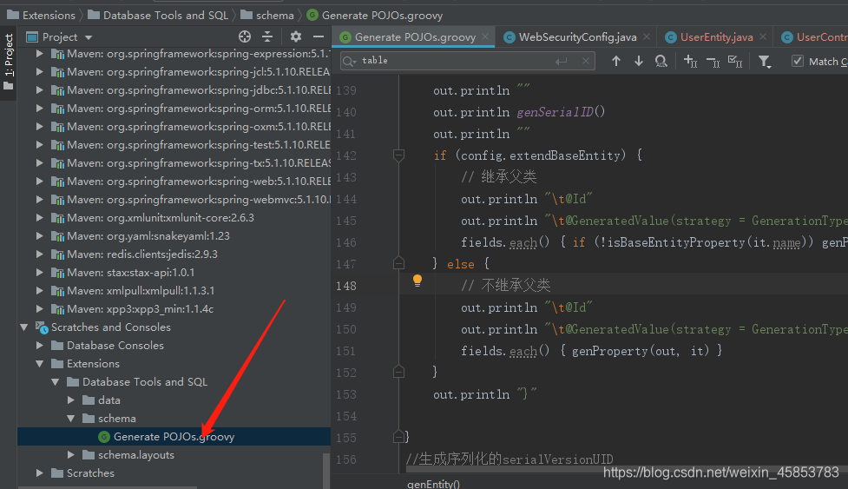Close the UserEntity.java tab
Viewport: 848px width, 489px height.
coord(763,36)
